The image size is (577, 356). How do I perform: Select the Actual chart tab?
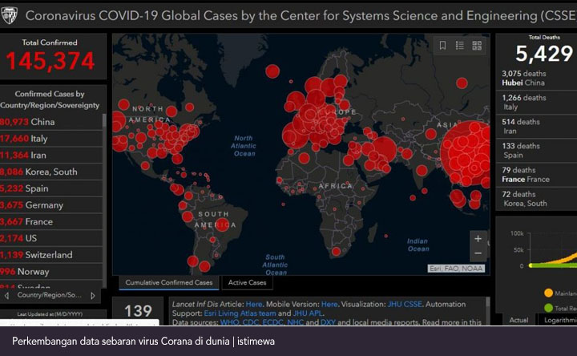518,320
